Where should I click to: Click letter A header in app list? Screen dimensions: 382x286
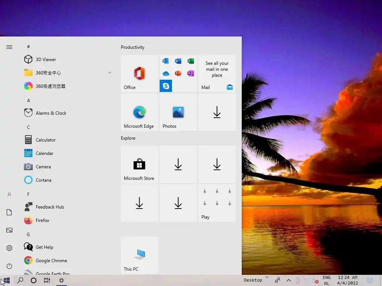pyautogui.click(x=28, y=100)
